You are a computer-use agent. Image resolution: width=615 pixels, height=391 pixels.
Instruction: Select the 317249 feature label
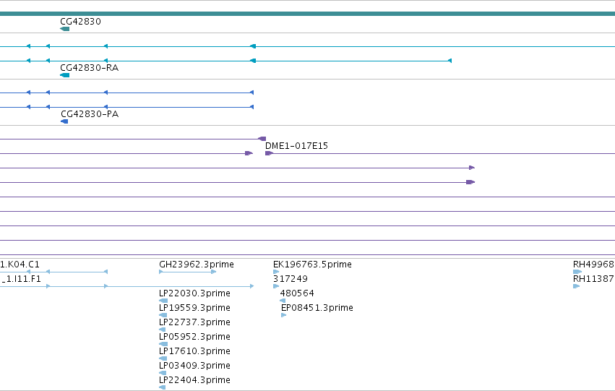pyautogui.click(x=291, y=279)
